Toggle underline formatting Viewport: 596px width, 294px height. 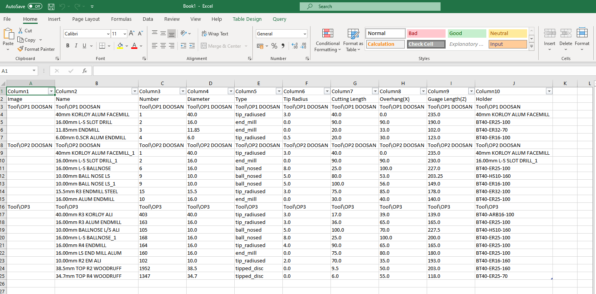pyautogui.click(x=84, y=45)
